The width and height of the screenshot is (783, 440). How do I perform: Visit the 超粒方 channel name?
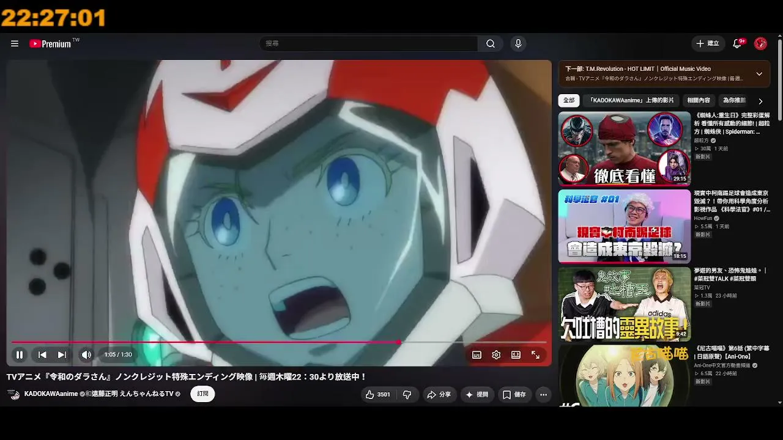point(702,141)
